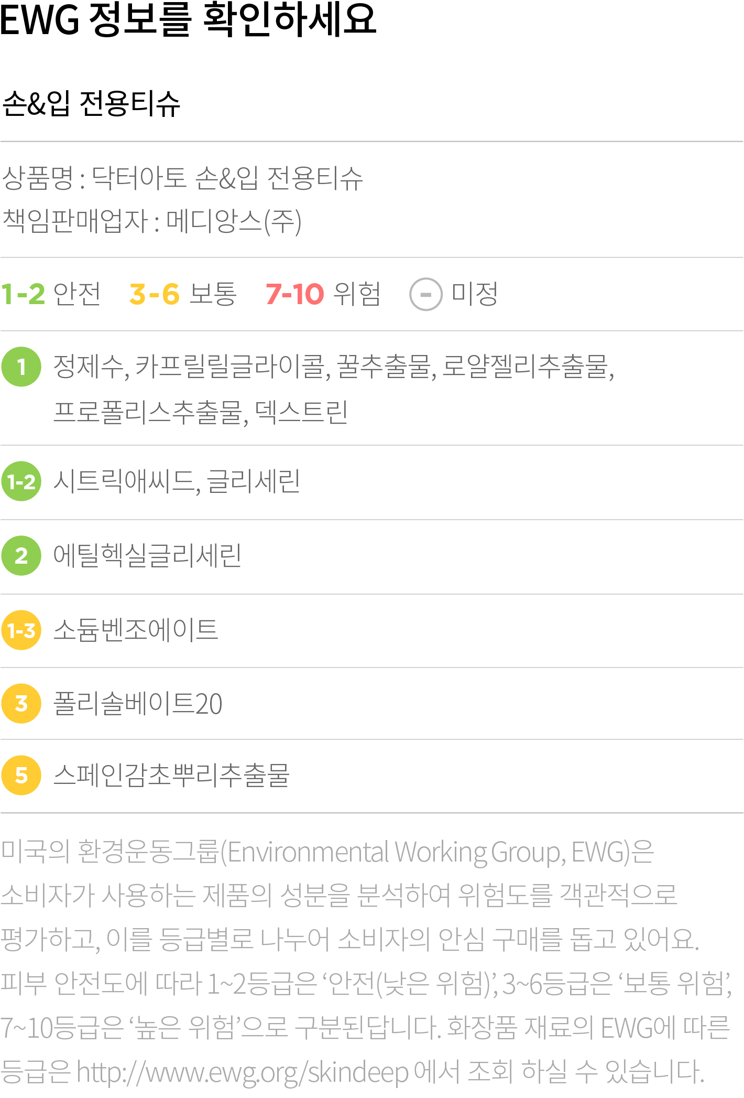Screen dimensions: 744x1098
Task: Click the 에틸헥실글리세린 ingredient
Action: [x=147, y=556]
